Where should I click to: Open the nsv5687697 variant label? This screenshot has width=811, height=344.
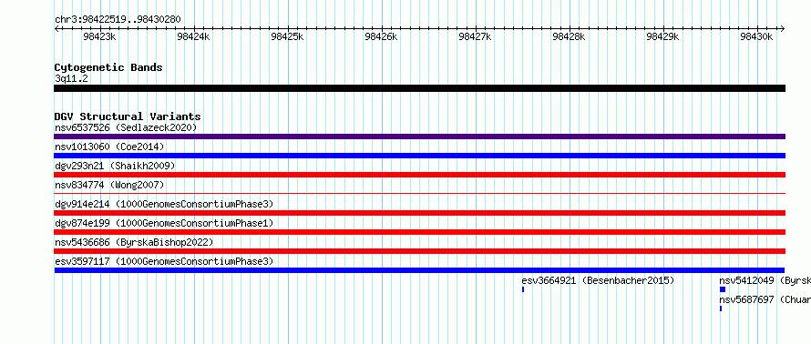765,299
